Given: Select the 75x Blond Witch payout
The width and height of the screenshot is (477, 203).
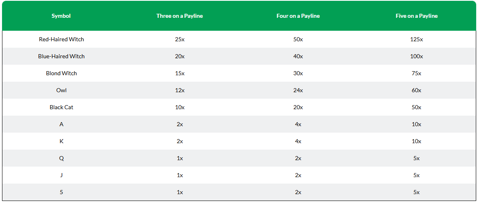Looking at the screenshot, I should (x=417, y=73).
